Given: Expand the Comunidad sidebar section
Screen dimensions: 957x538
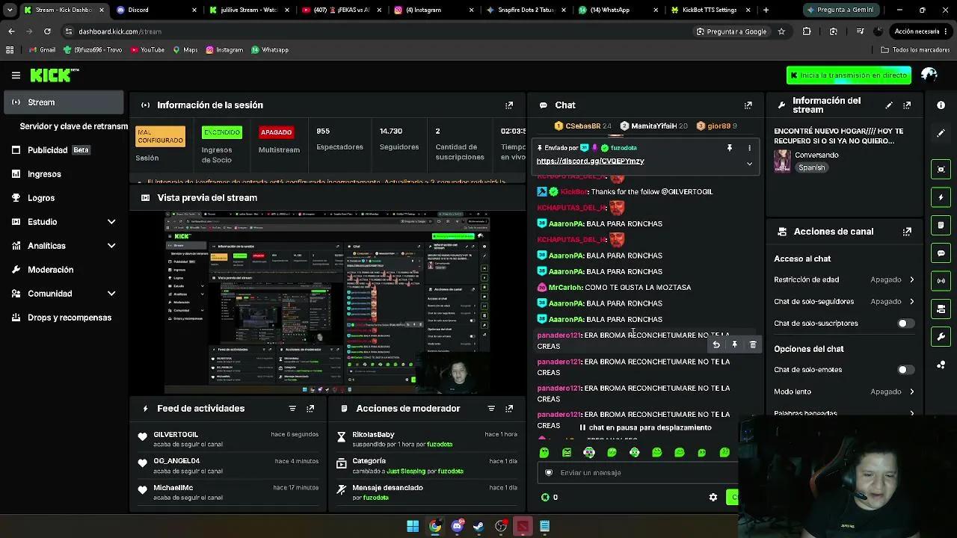Looking at the screenshot, I should 111,294.
